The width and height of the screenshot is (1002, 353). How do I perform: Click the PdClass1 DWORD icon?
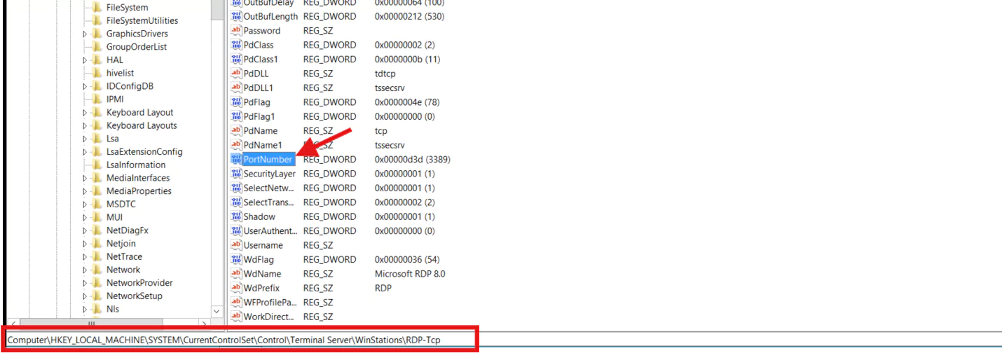236,60
